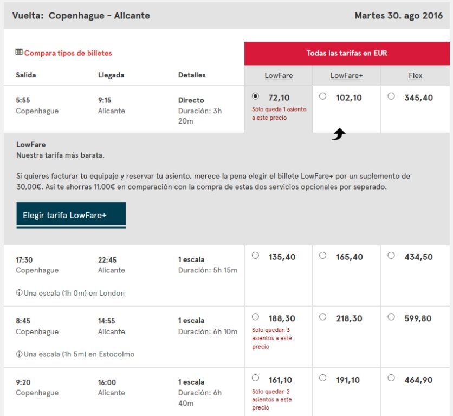This screenshot has width=453, height=416.
Task: Click the LowFare column header link
Action: pyautogui.click(x=279, y=75)
